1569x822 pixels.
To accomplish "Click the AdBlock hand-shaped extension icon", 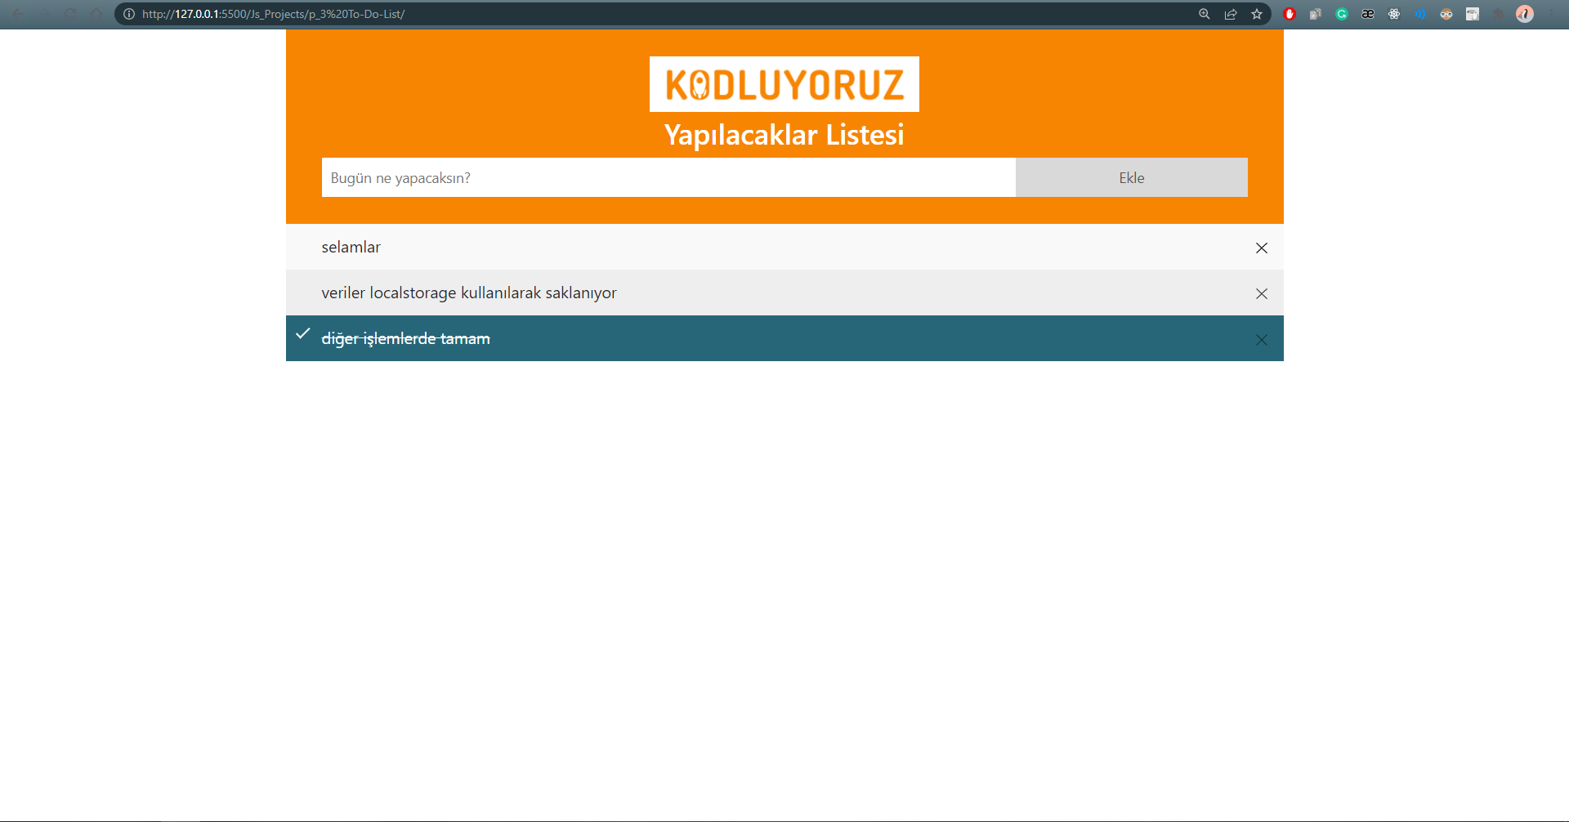I will tap(1290, 14).
